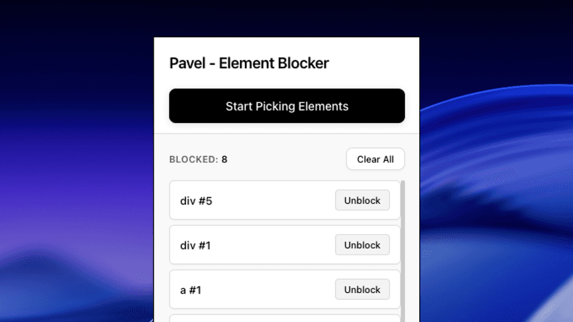Select the "div #5" entry label
This screenshot has height=322, width=573.
click(194, 201)
